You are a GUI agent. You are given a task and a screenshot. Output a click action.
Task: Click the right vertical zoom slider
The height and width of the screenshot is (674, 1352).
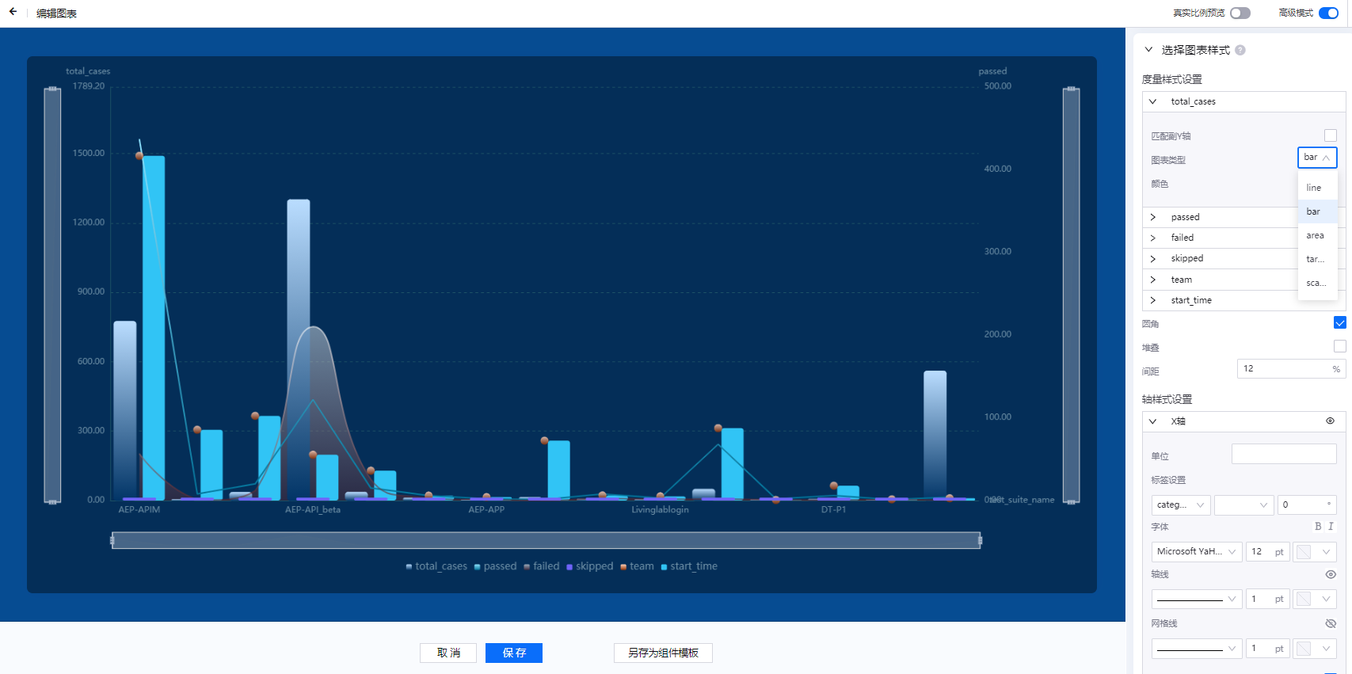pos(1071,295)
